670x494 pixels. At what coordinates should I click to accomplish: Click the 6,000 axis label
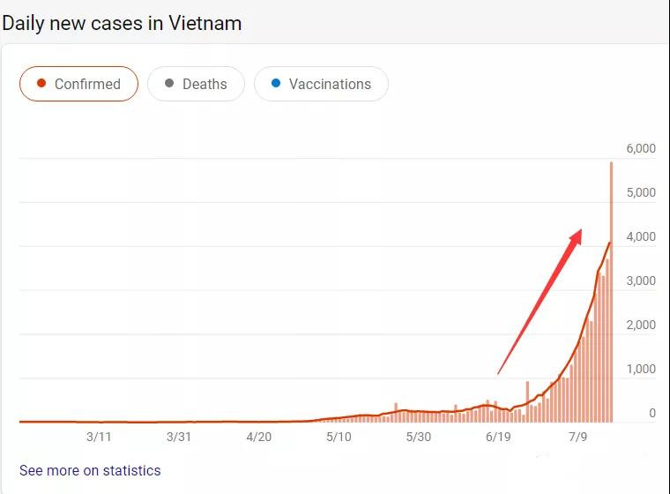pyautogui.click(x=641, y=148)
